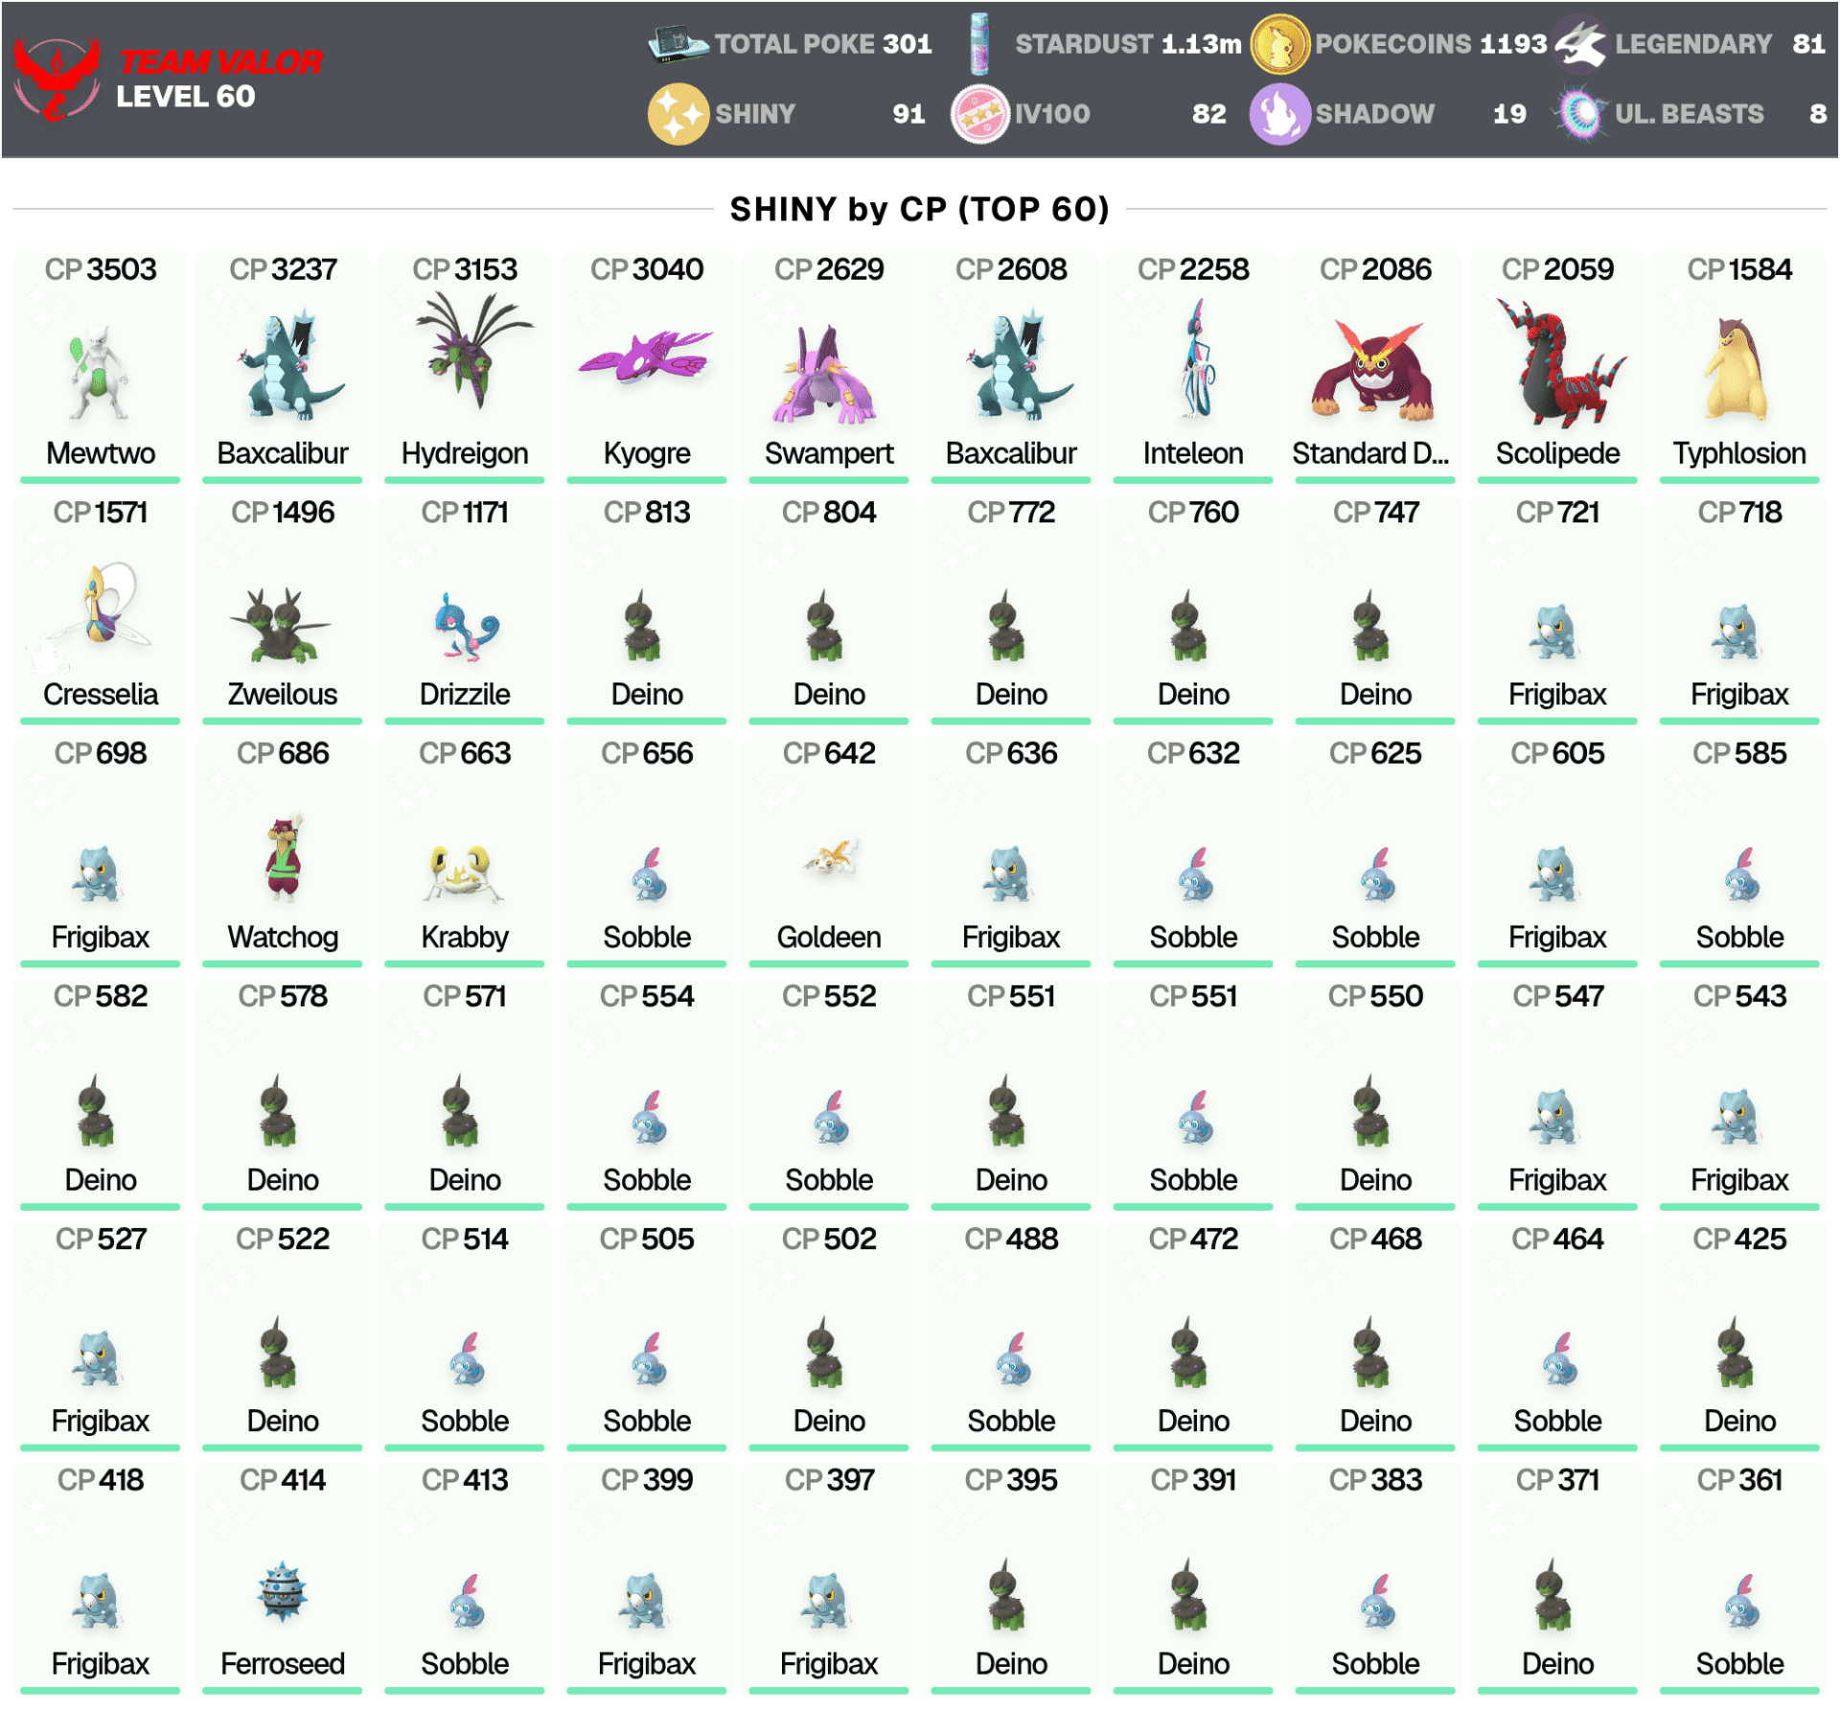Screen dimensions: 1840x1711
Task: Click the pink IV100 stars icon
Action: pos(978,114)
